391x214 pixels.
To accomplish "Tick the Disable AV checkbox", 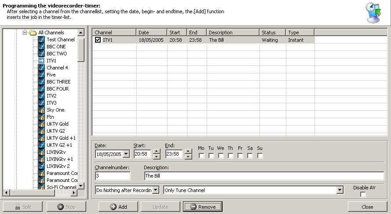I will (363, 194).
